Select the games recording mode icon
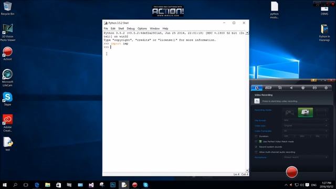The height and width of the screenshot is (189, 336). point(289,112)
